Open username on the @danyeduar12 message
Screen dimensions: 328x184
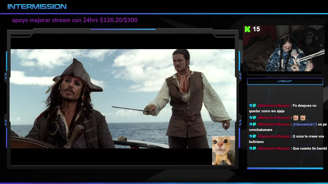point(274,124)
